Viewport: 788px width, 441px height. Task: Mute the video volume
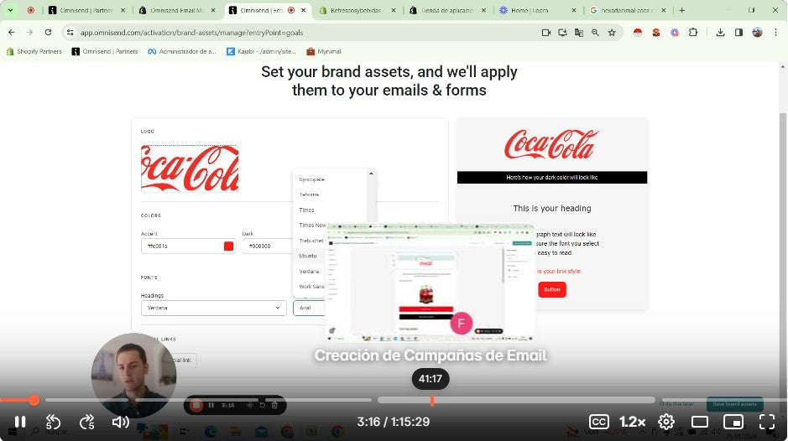tap(121, 422)
